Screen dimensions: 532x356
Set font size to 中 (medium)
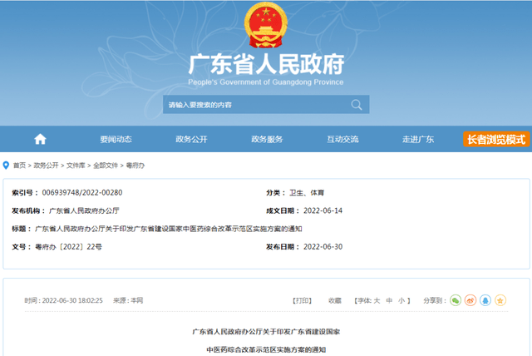point(388,299)
